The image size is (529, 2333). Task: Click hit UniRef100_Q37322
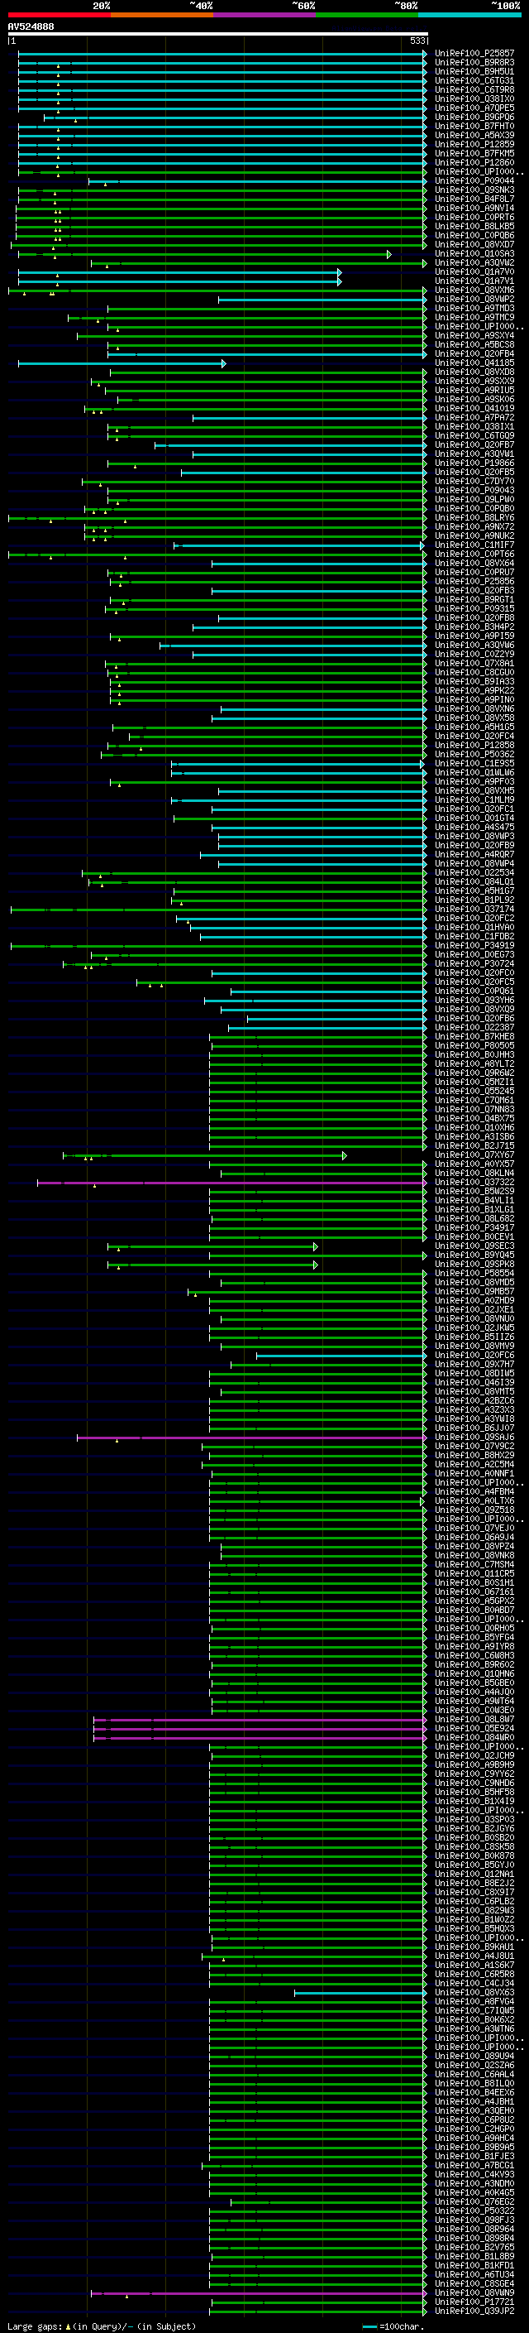(x=474, y=1182)
